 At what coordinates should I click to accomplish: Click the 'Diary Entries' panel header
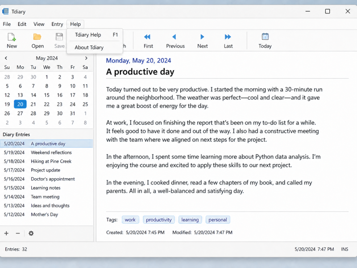pos(17,134)
